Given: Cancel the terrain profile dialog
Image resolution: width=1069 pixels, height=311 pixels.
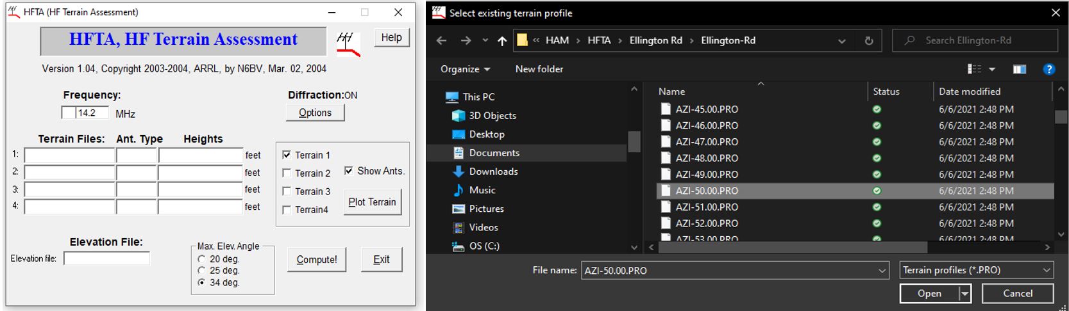Looking at the screenshot, I should 1018,294.
